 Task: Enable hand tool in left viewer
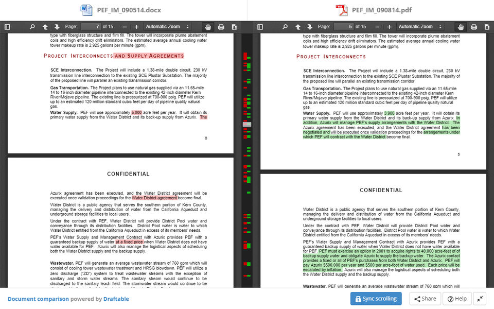[x=208, y=27]
